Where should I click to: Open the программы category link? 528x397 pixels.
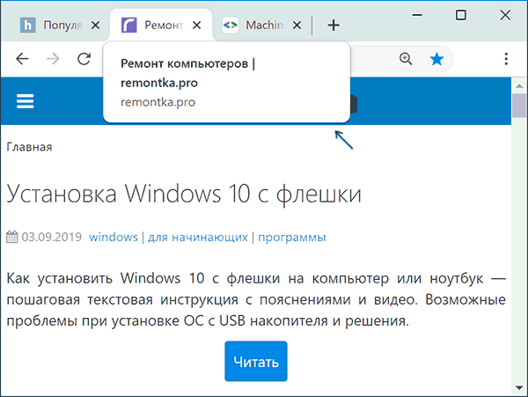[x=292, y=238]
